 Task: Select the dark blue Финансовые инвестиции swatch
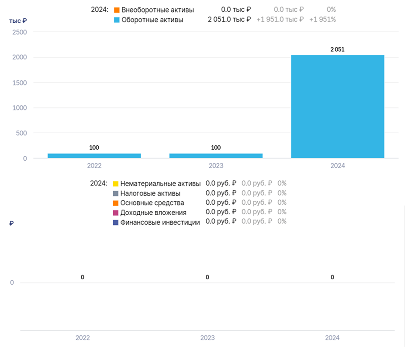116,223
